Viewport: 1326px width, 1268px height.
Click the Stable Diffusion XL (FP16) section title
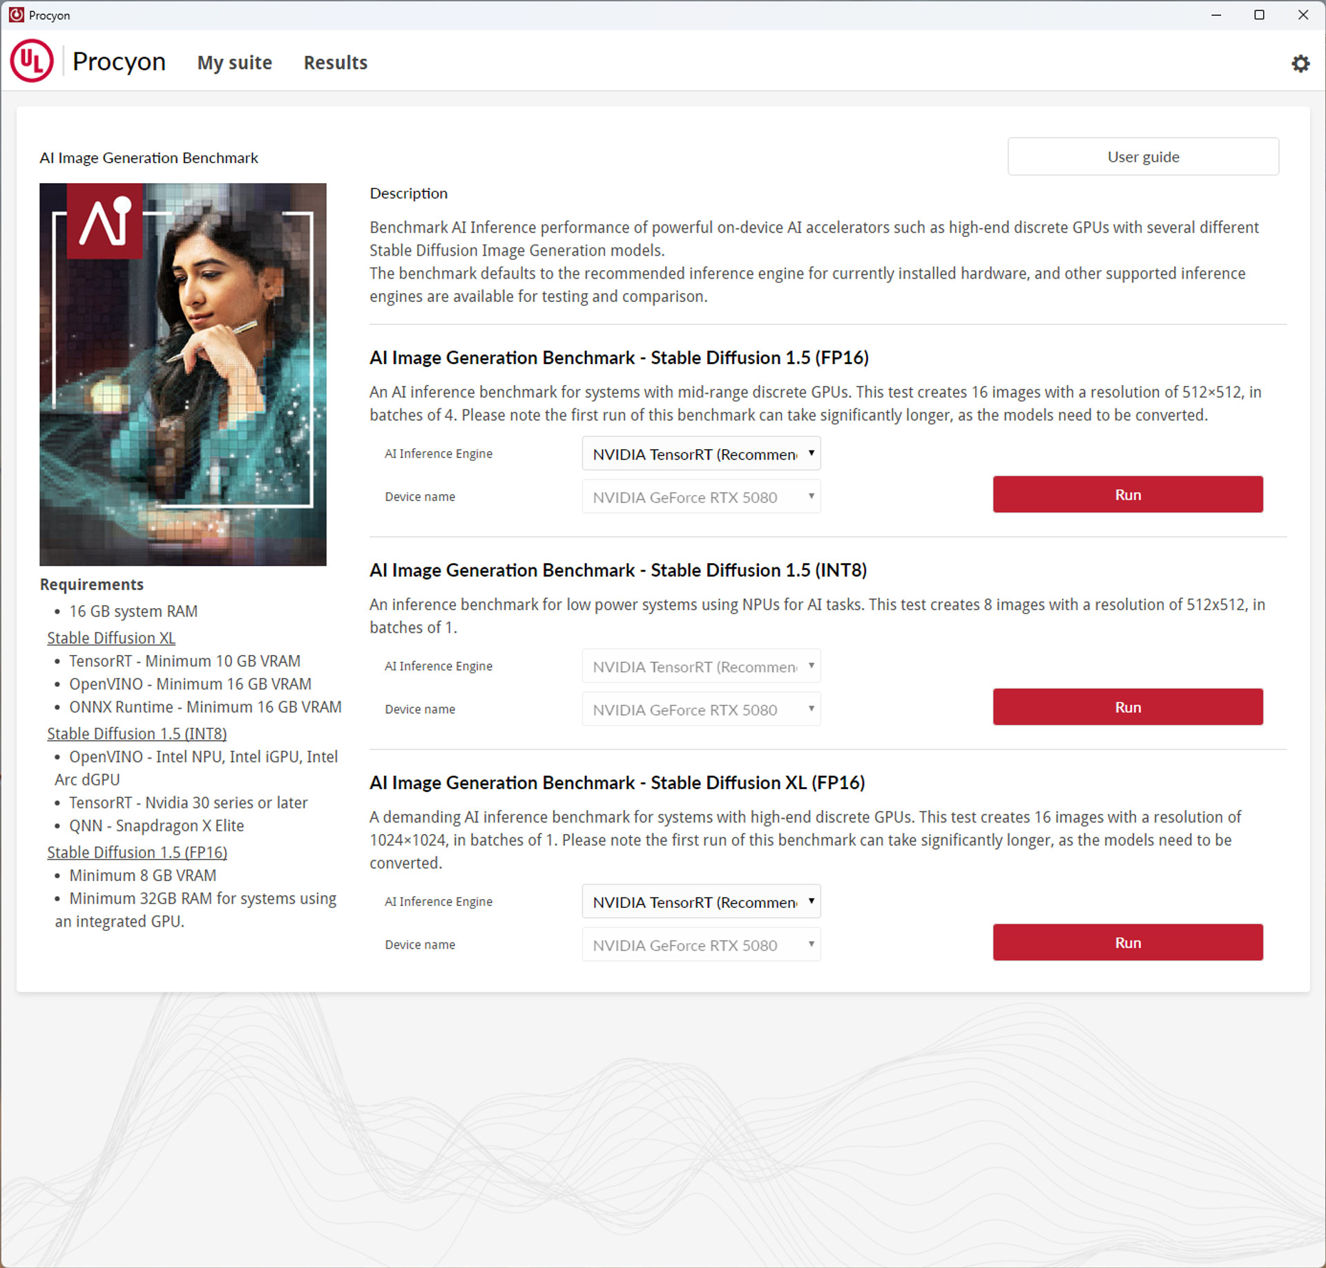pyautogui.click(x=617, y=783)
